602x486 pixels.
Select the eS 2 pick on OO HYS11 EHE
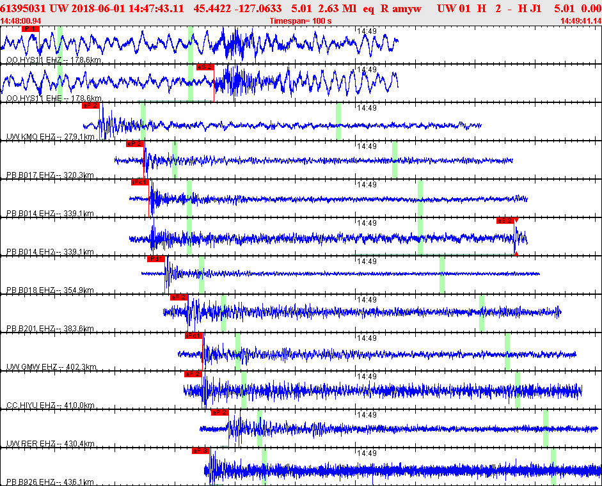click(x=205, y=67)
